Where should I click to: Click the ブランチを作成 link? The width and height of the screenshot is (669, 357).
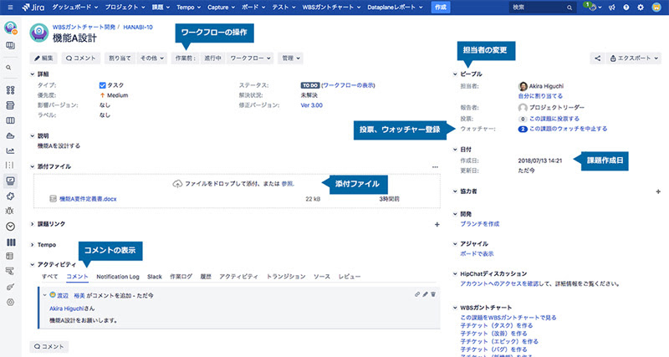tap(479, 224)
